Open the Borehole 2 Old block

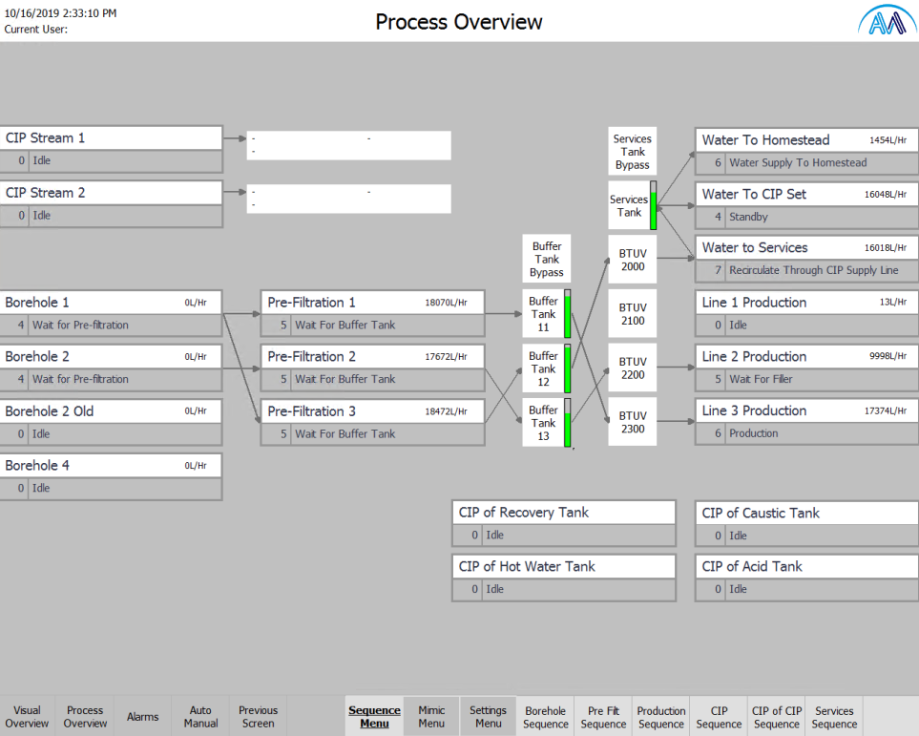[x=112, y=422]
